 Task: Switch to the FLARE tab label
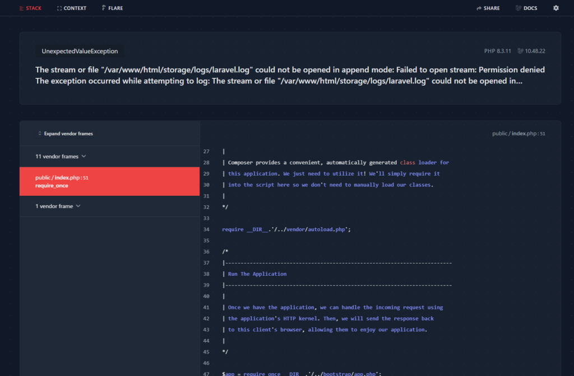[116, 8]
